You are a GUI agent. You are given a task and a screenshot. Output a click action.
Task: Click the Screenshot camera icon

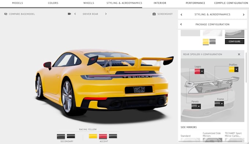click(154, 14)
